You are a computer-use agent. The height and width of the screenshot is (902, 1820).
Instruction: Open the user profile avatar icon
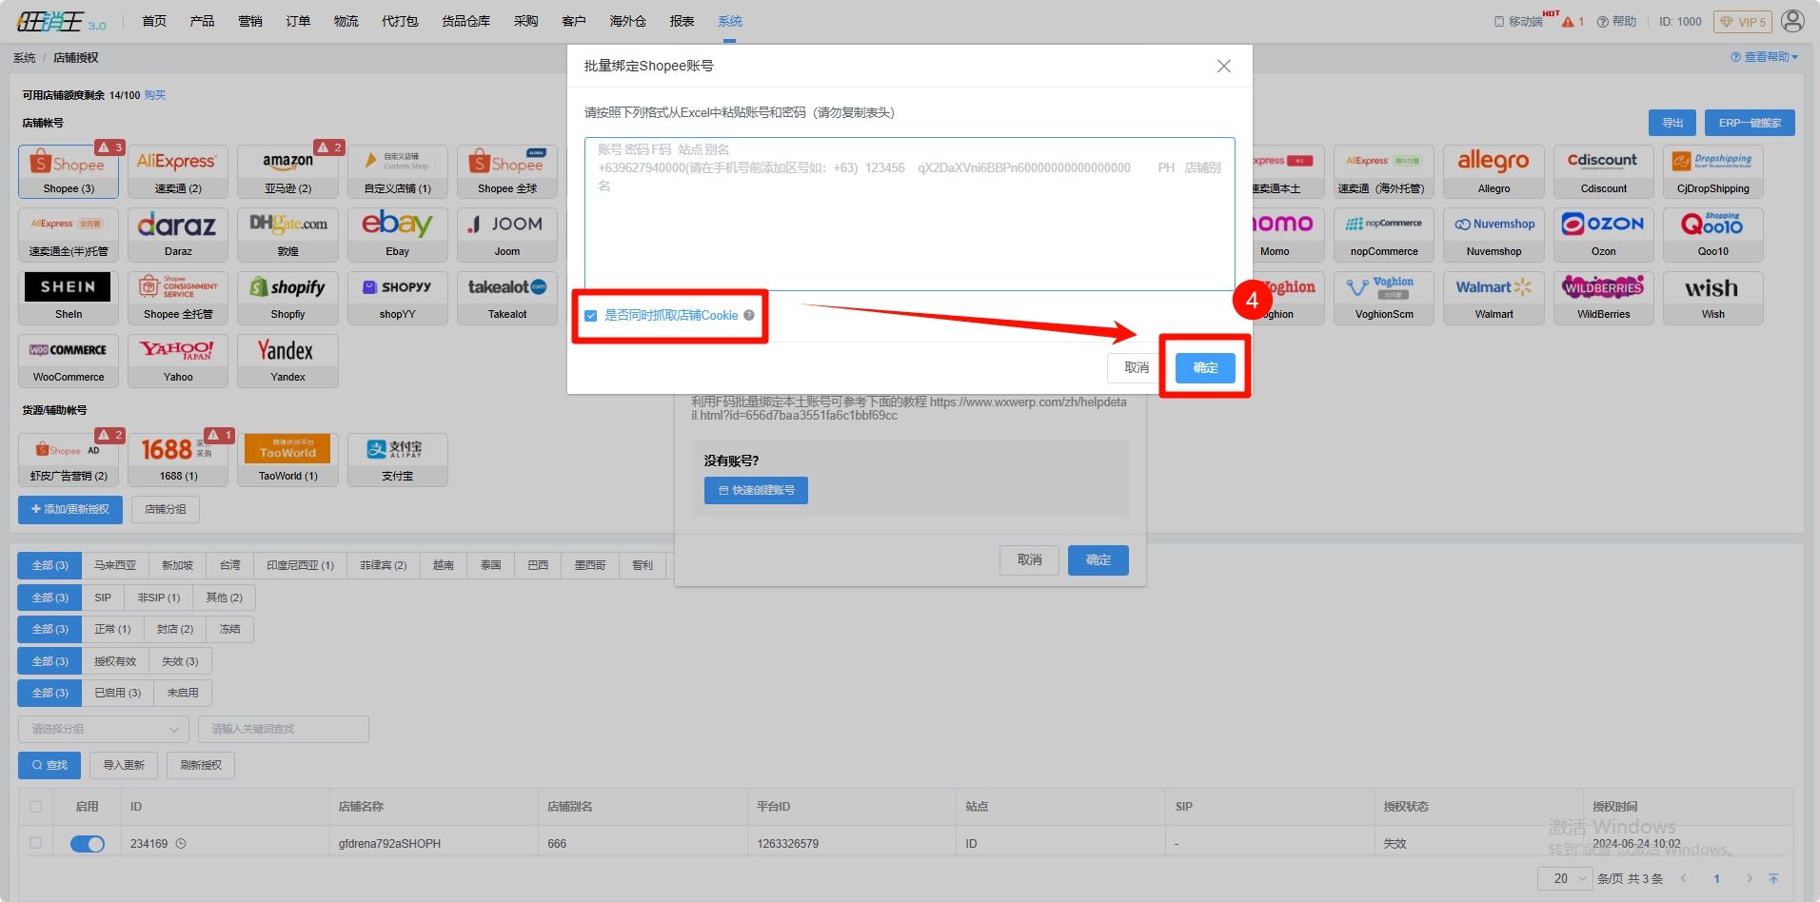[x=1791, y=21]
